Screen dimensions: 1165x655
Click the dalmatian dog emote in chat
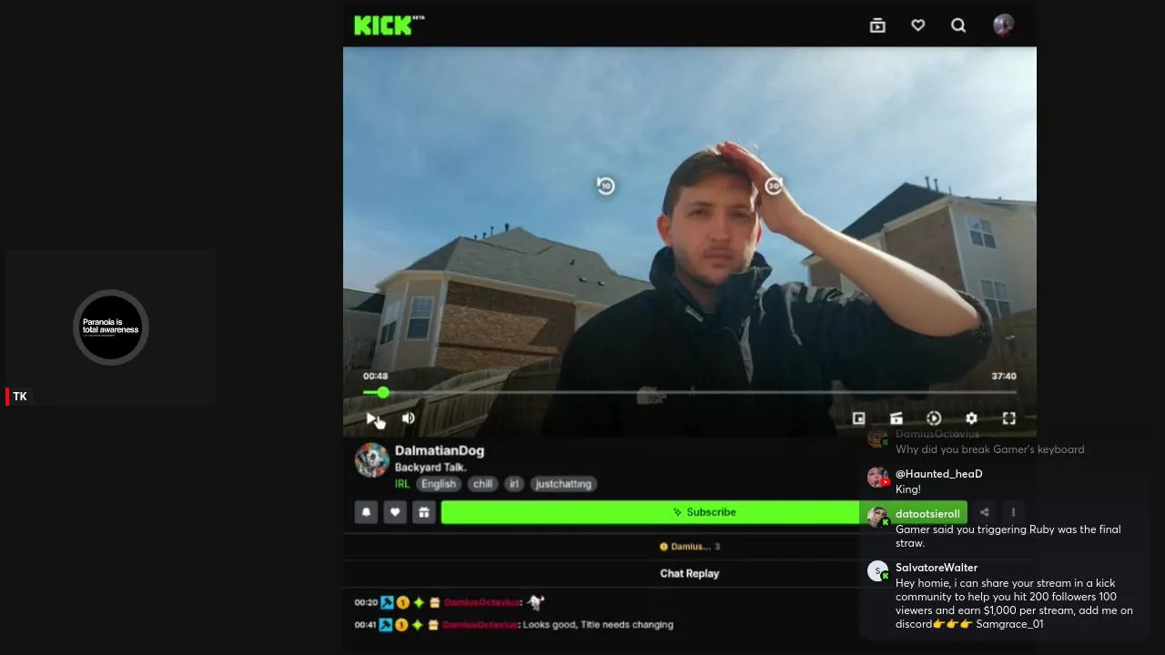coord(535,602)
